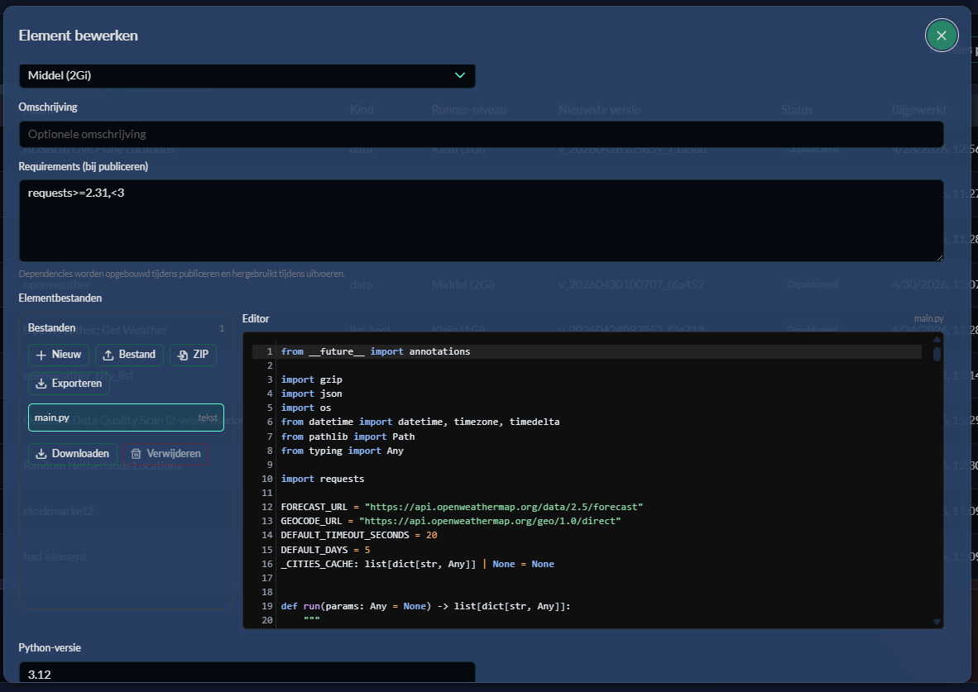The image size is (978, 692).
Task: Click the Python-versie 3.12 field
Action: [247, 674]
